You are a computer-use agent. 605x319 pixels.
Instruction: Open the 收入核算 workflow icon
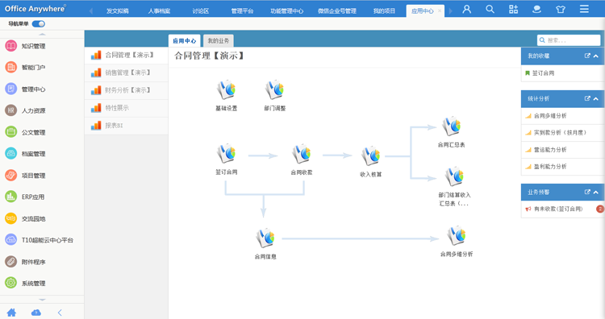click(x=371, y=156)
